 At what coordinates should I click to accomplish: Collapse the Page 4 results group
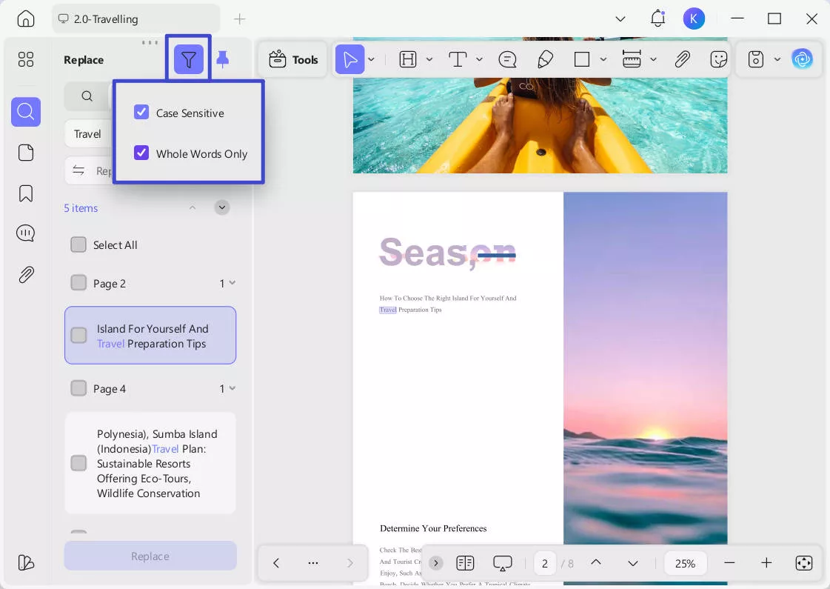232,388
